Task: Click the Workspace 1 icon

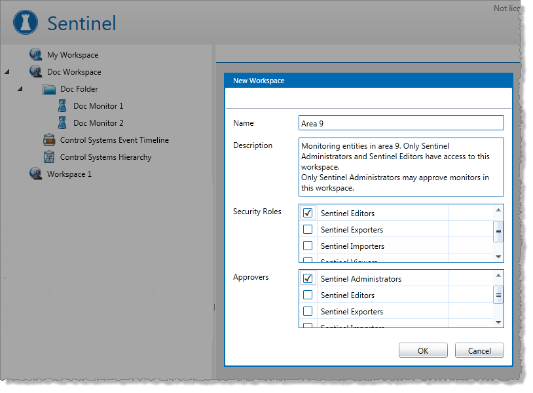Action: (36, 174)
